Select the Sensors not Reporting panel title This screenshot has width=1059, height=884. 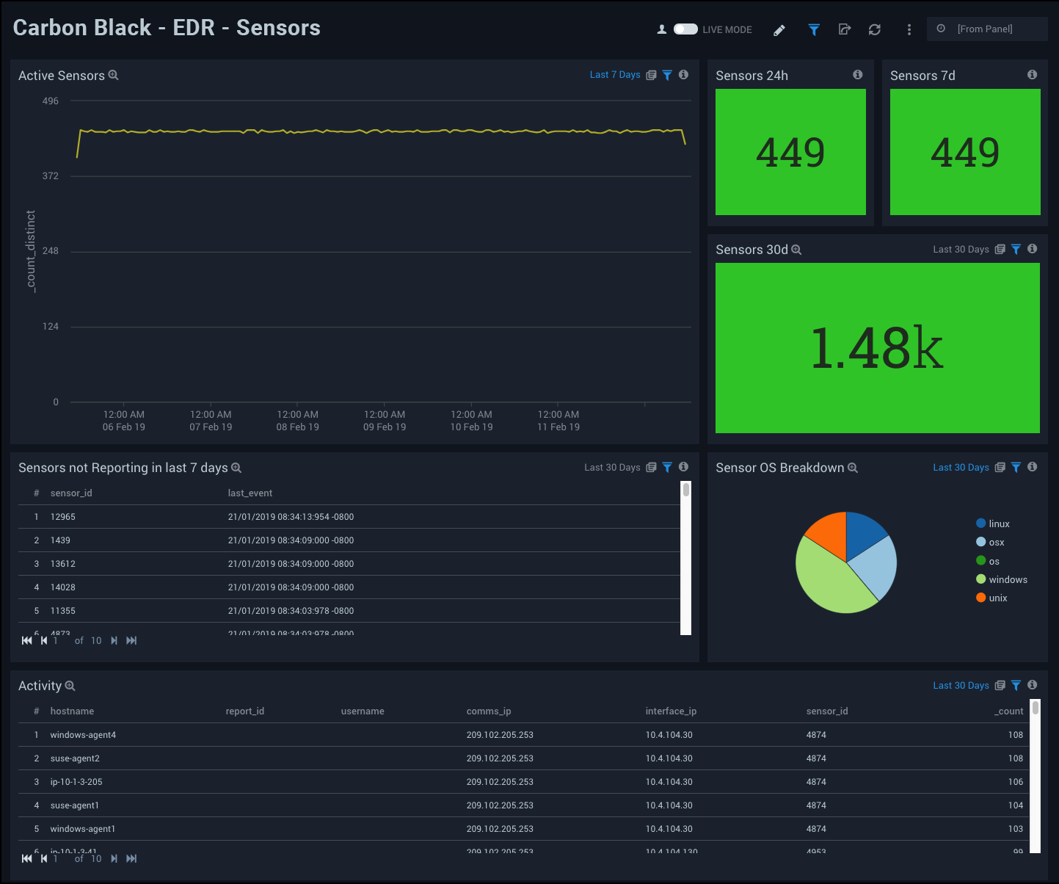(x=123, y=468)
